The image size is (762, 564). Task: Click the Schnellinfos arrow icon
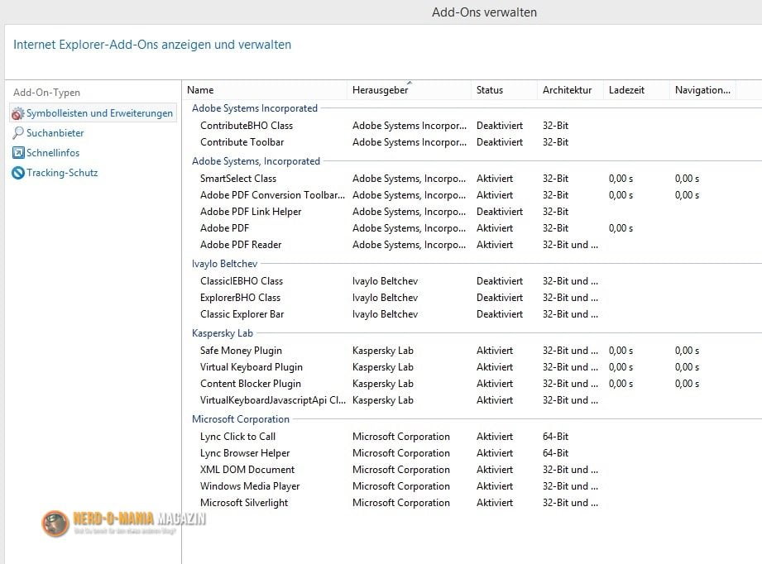(x=18, y=152)
